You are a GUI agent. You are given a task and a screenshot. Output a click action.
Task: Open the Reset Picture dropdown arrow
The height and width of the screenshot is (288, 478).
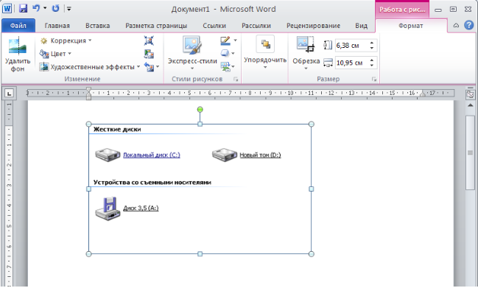tap(158, 66)
